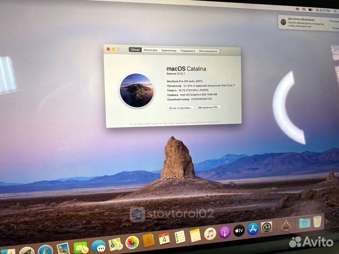Click the MacBook Pro (15-inch, 2017) text

click(185, 81)
